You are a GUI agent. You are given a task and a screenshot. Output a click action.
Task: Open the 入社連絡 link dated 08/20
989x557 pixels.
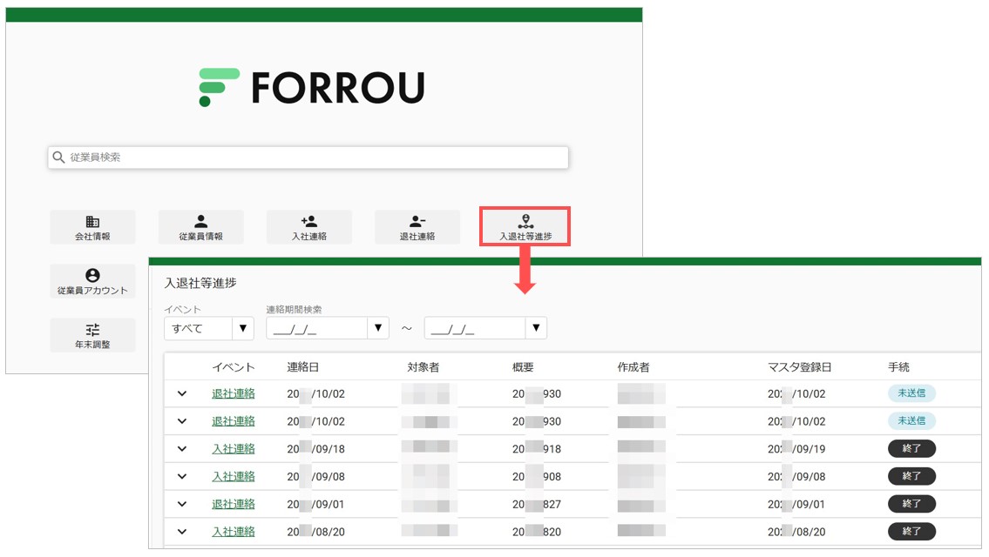234,532
